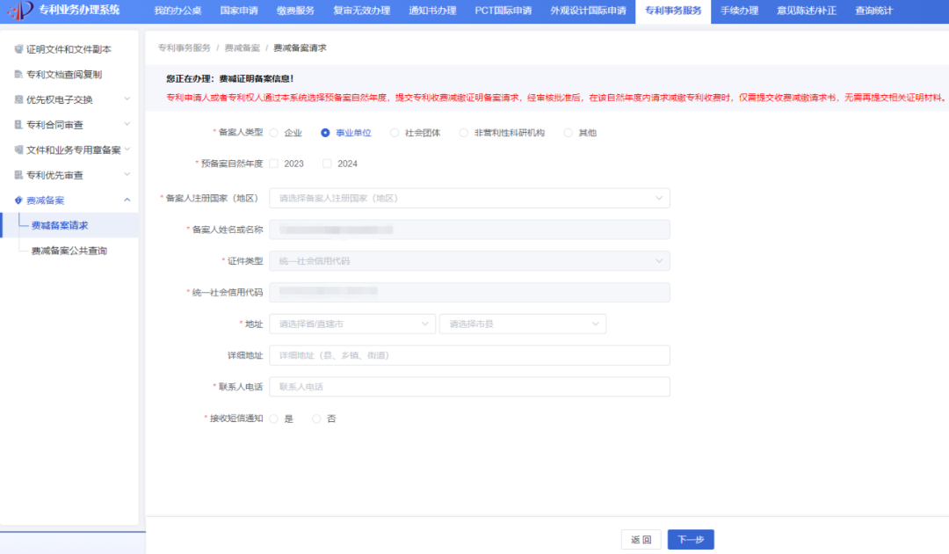Check the 2024 year checkbox
Viewport: 949px width, 554px height.
click(x=326, y=163)
